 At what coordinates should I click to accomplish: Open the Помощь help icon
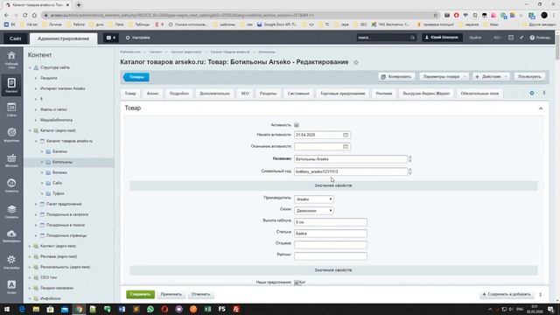pyautogui.click(x=540, y=38)
